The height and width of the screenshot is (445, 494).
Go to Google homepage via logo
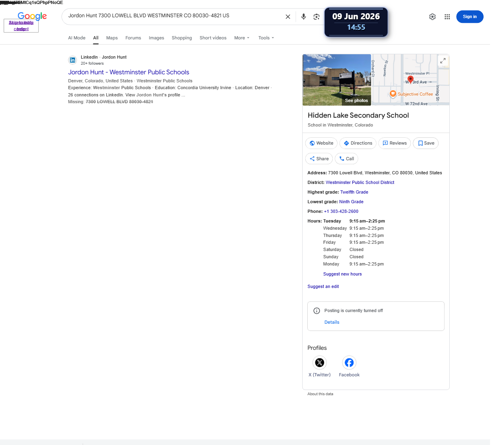[32, 16]
